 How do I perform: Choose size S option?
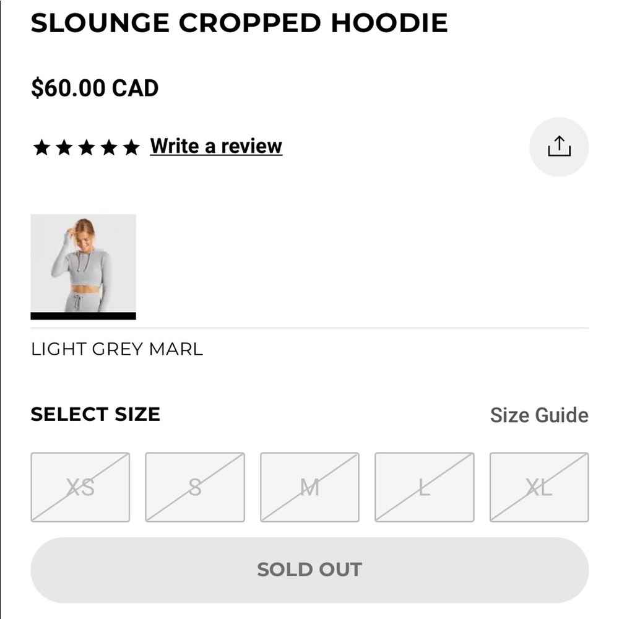[x=195, y=487]
